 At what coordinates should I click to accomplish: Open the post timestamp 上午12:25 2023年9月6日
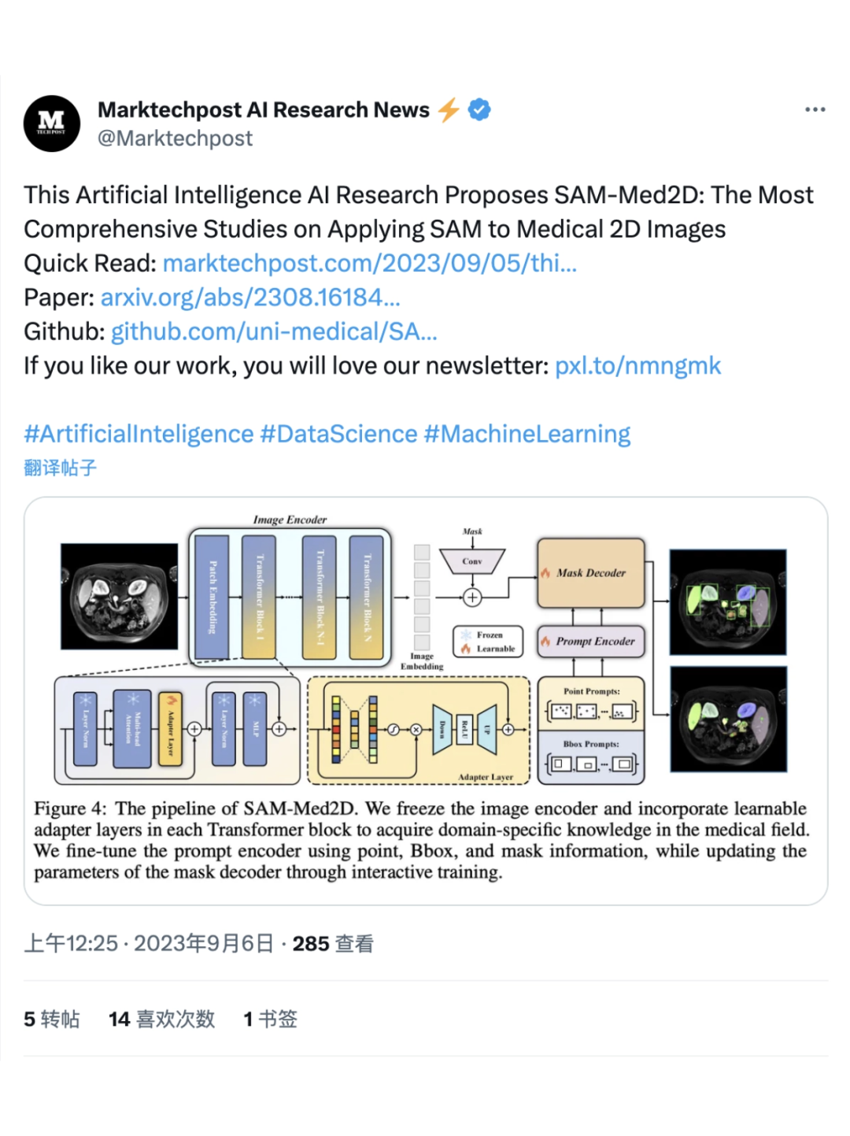coord(149,943)
